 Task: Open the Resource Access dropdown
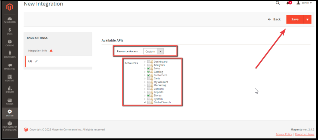click(153, 51)
